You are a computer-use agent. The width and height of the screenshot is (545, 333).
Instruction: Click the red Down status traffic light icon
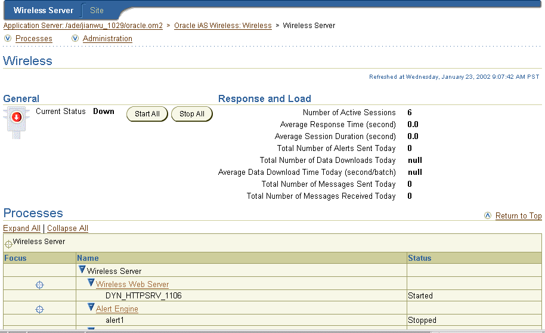(x=16, y=122)
